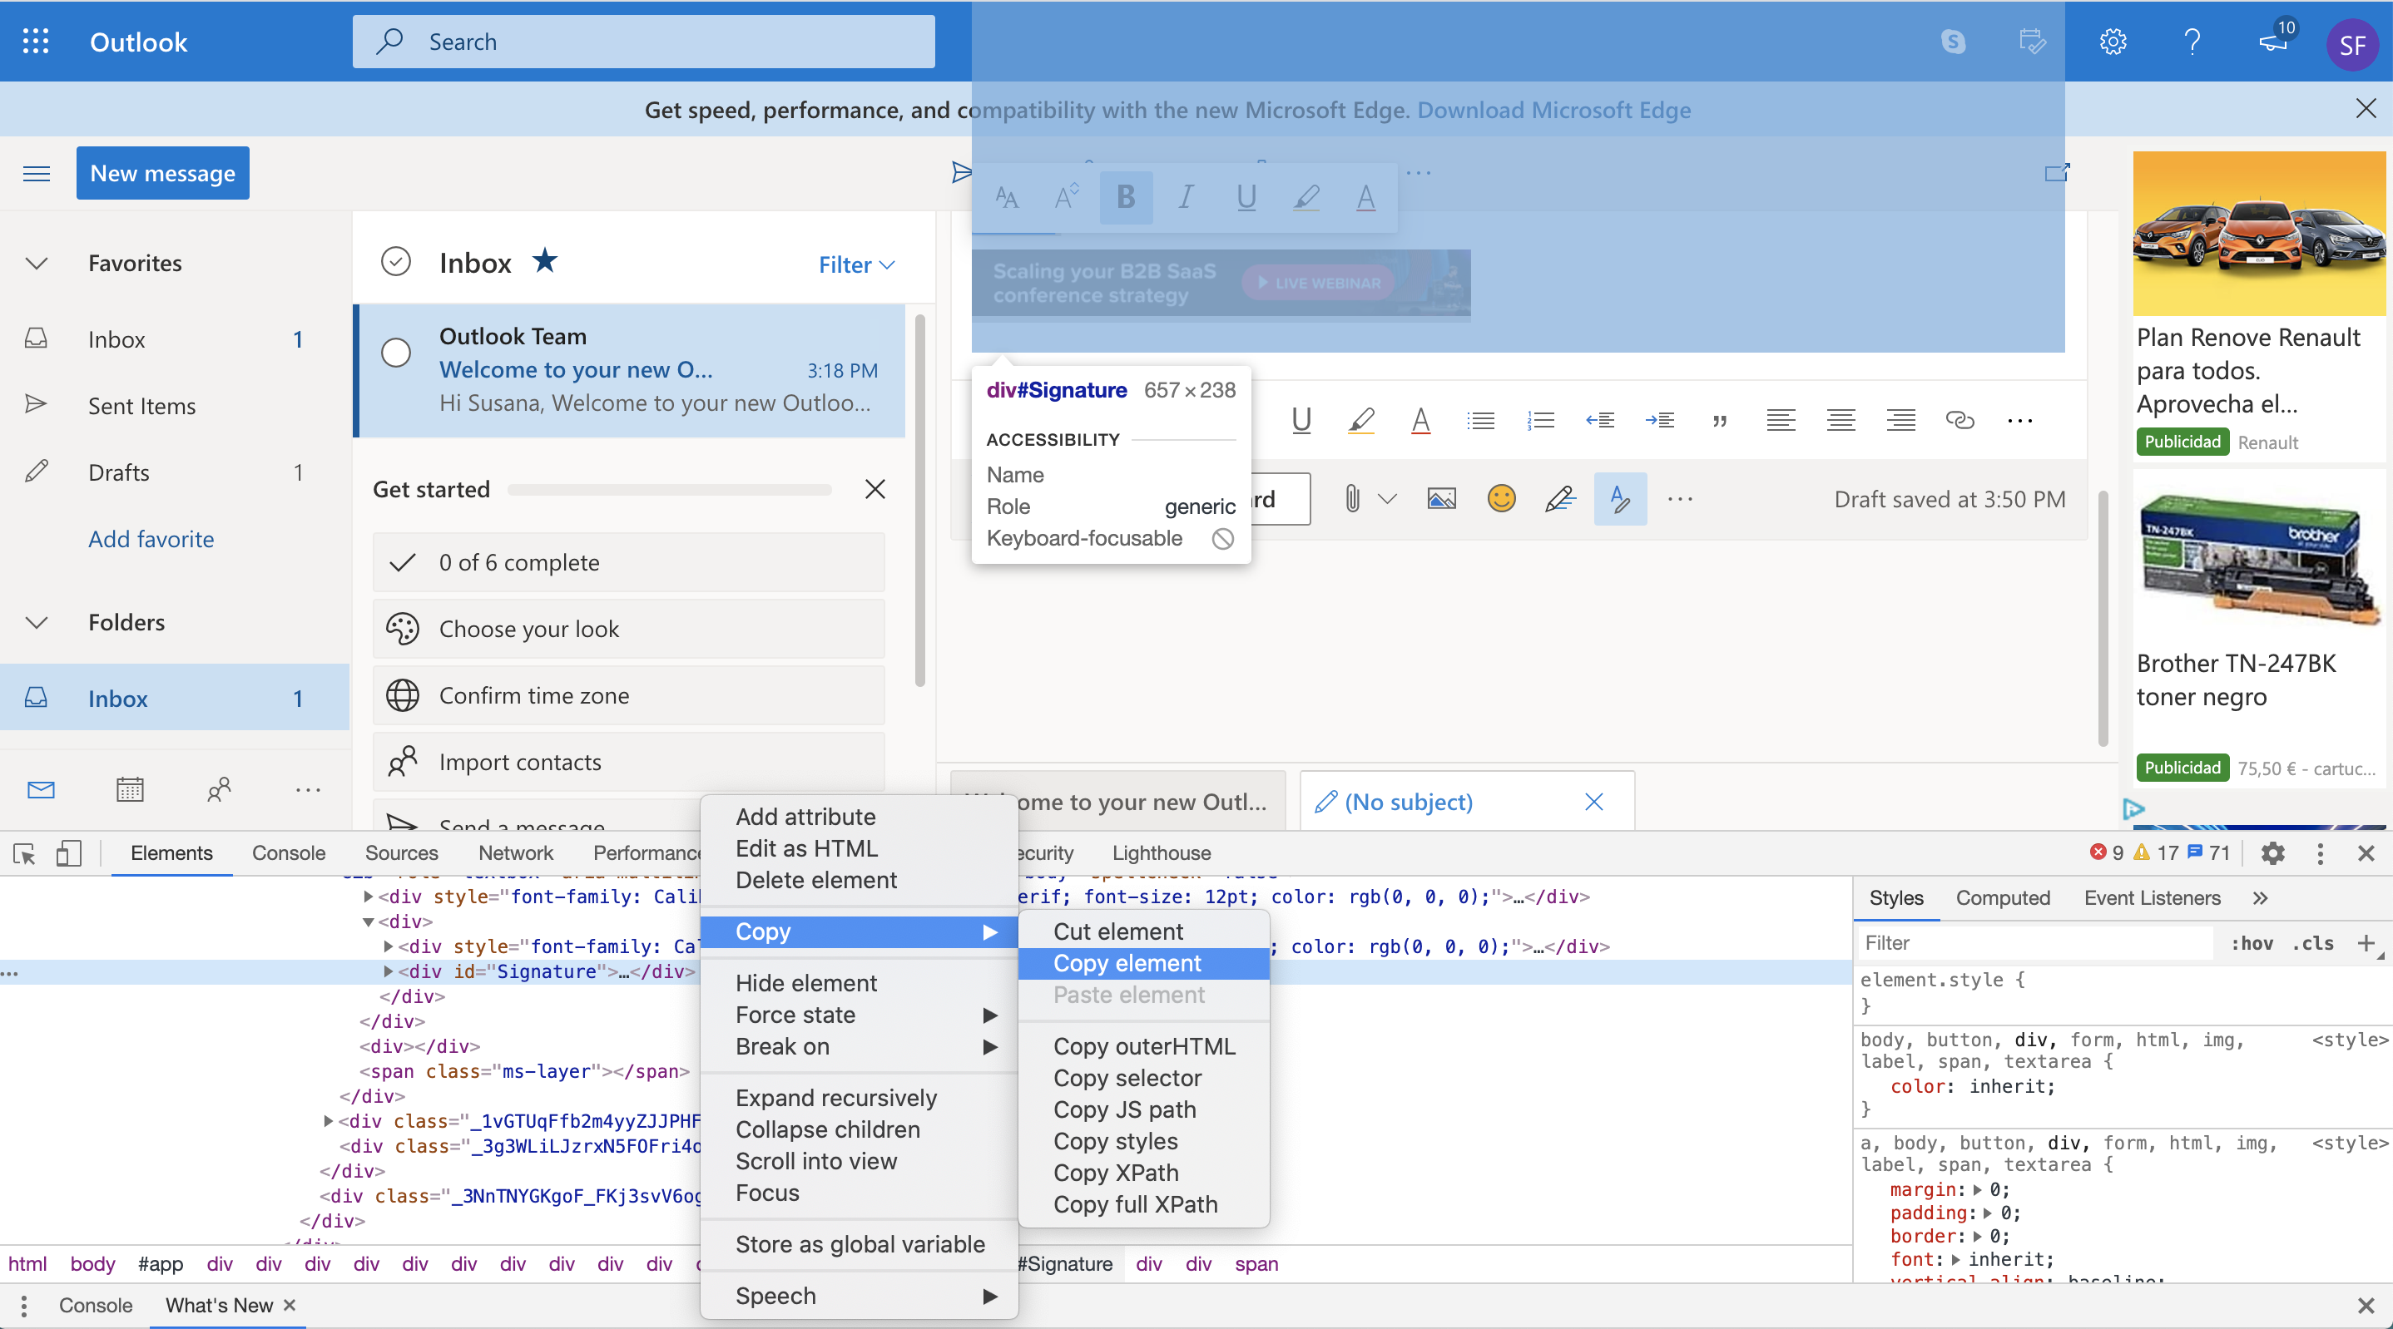Open attach file dropdown arrow
The height and width of the screenshot is (1329, 2393).
pos(1387,500)
